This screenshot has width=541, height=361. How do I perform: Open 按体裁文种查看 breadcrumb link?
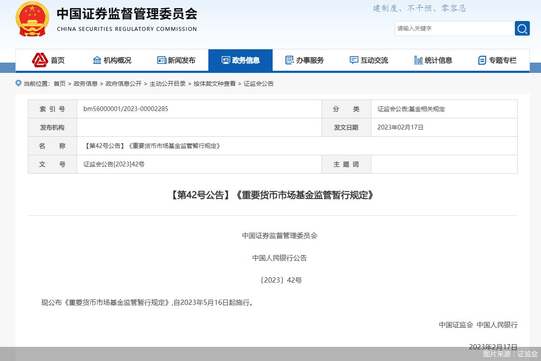pos(214,84)
